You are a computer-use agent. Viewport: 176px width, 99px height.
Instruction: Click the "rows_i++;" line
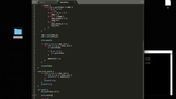[x=55, y=20]
